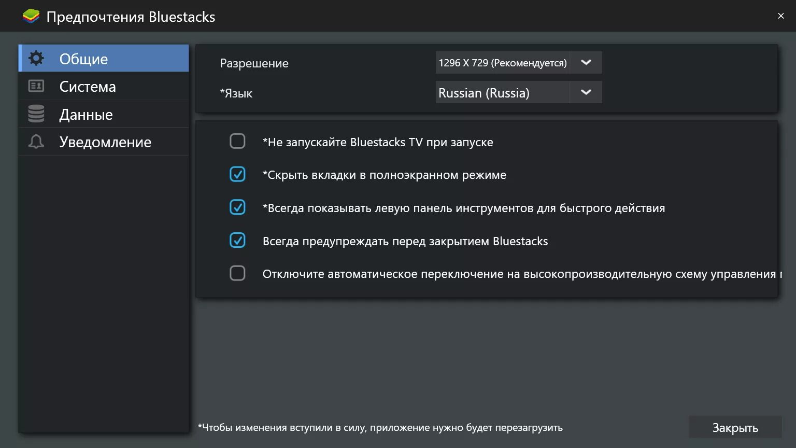
Task: Toggle 'Всегда показывать левую панель инструментов' checkbox
Action: pos(237,207)
